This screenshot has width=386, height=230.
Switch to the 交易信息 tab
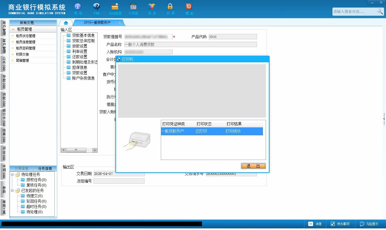(x=21, y=168)
